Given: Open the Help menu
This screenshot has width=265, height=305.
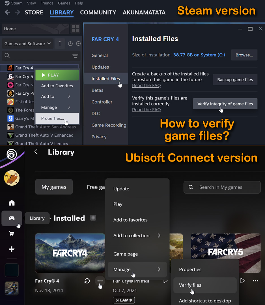Looking at the screenshot, I should [x=79, y=3].
